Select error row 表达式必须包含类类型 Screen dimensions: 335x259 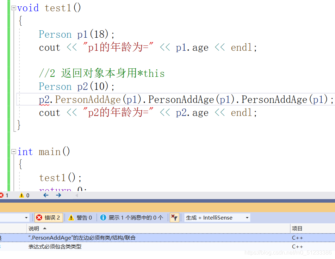[x=168, y=247]
